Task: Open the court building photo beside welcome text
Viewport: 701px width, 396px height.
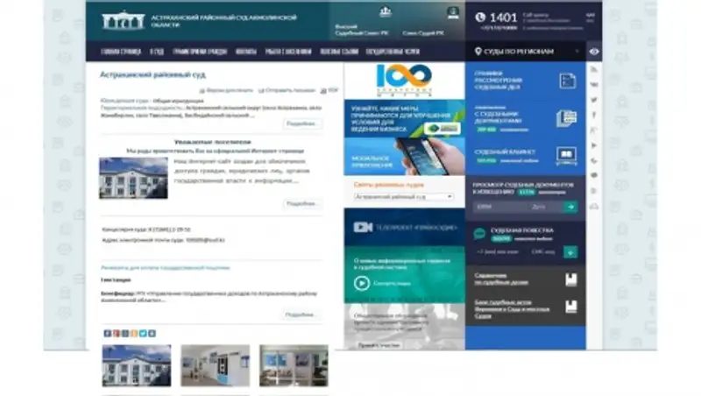Action: coord(133,178)
